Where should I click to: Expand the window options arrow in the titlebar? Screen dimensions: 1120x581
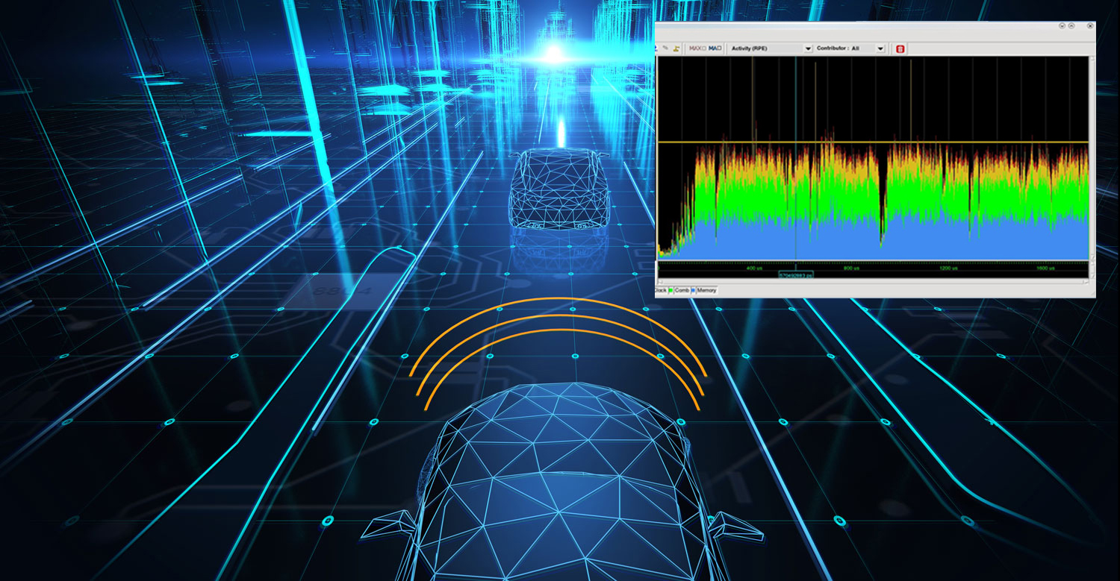1063,25
